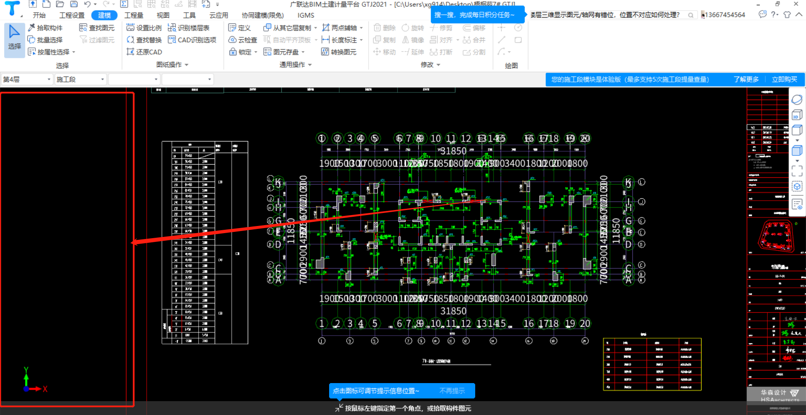Open 锁定 lock dropdown

tap(256, 52)
